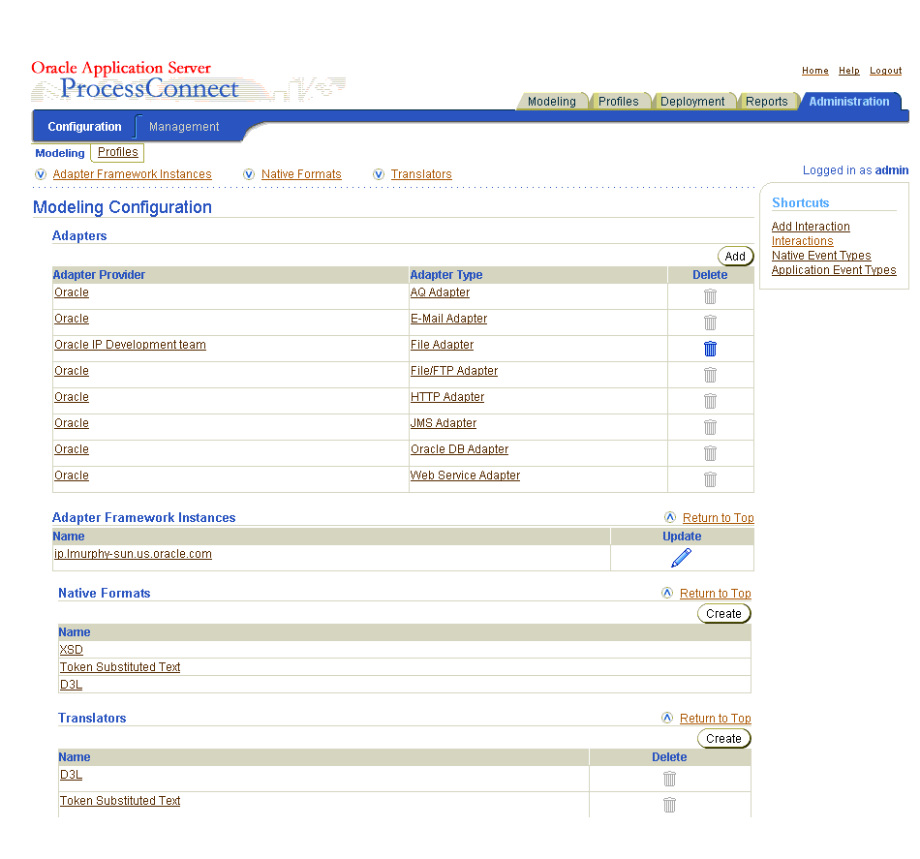This screenshot has width=920, height=859.
Task: Click down-arrow icon beside Translators anchor
Action: 379,174
